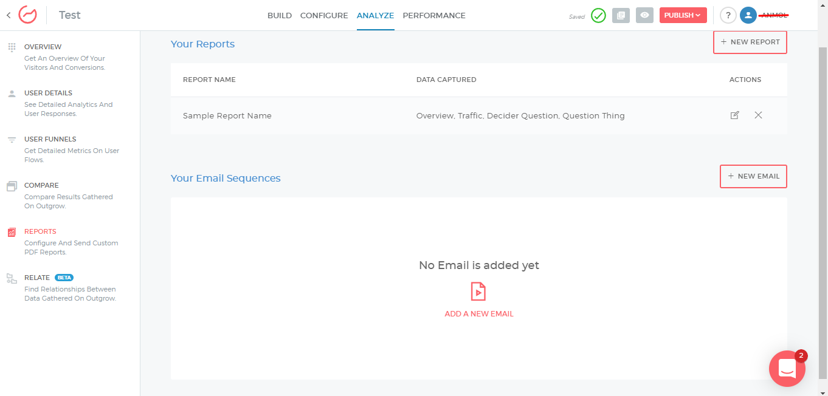Click the Your Reports heading

click(202, 44)
